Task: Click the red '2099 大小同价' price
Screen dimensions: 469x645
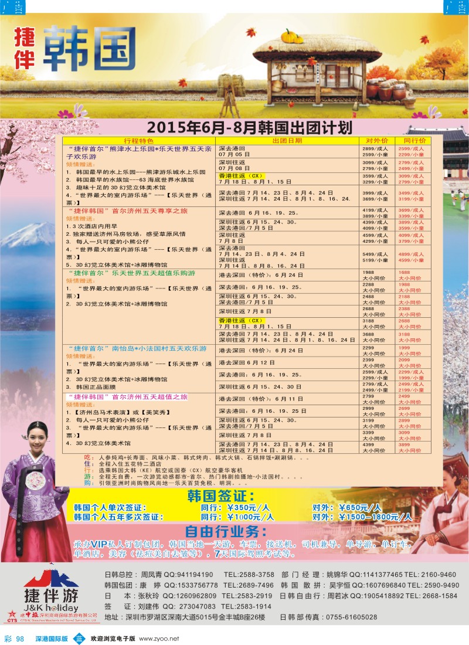Action: tap(410, 362)
